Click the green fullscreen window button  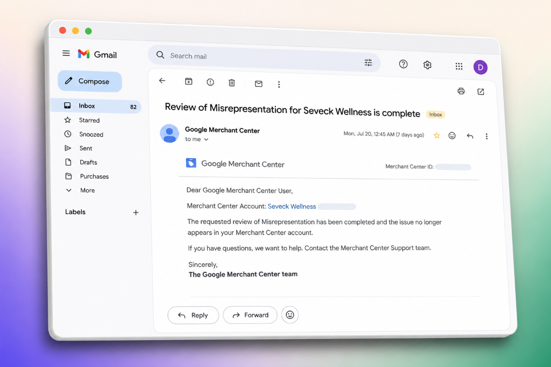click(89, 31)
